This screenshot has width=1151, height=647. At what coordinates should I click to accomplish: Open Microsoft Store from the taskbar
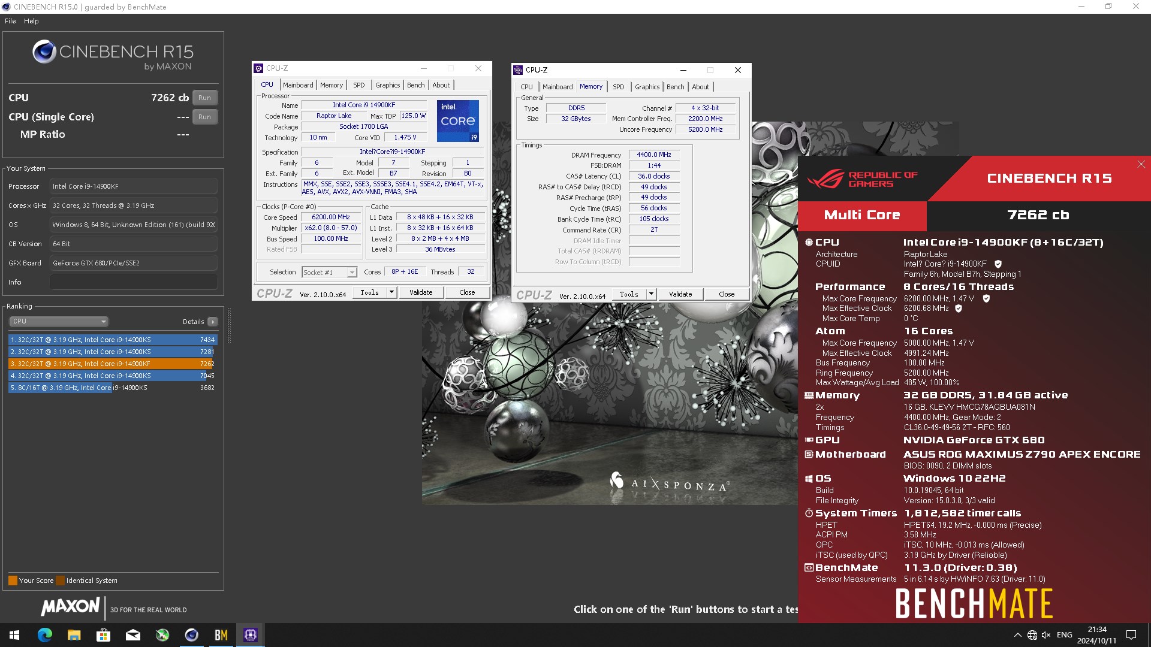click(103, 635)
